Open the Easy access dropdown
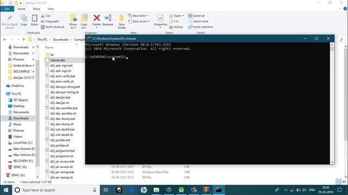The image size is (348, 195). coord(139,22)
